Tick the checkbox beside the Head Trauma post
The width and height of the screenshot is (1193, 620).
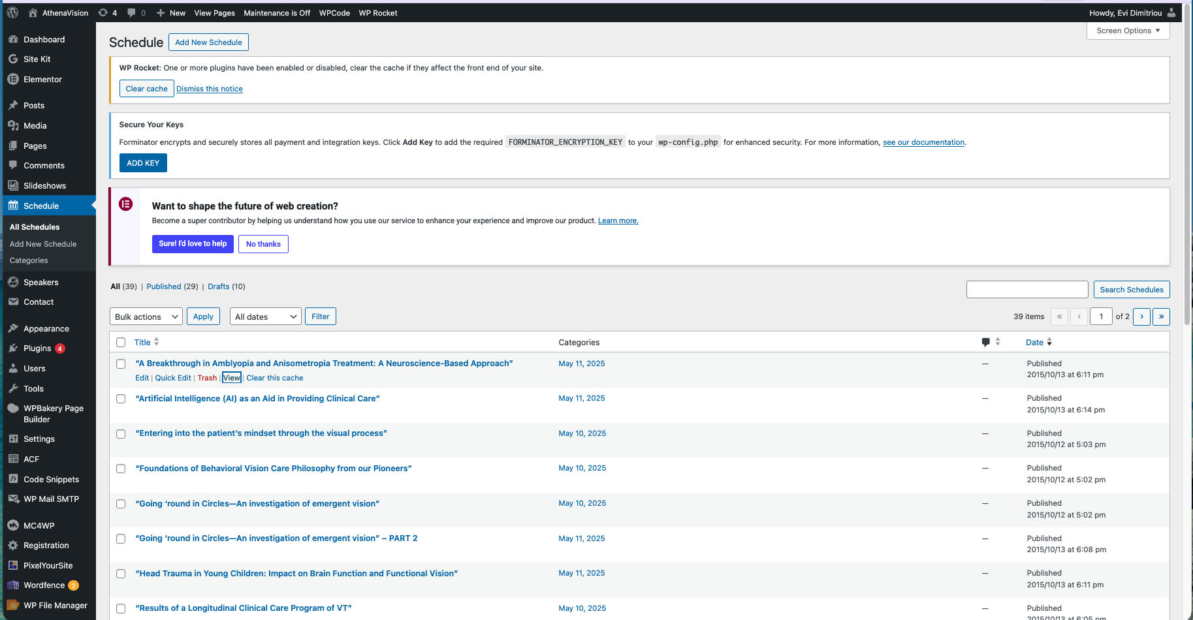coord(121,574)
